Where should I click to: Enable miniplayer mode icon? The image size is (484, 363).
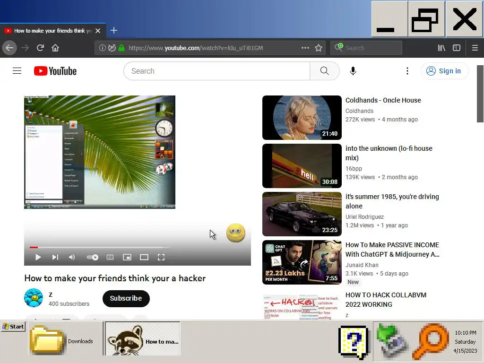[127, 257]
